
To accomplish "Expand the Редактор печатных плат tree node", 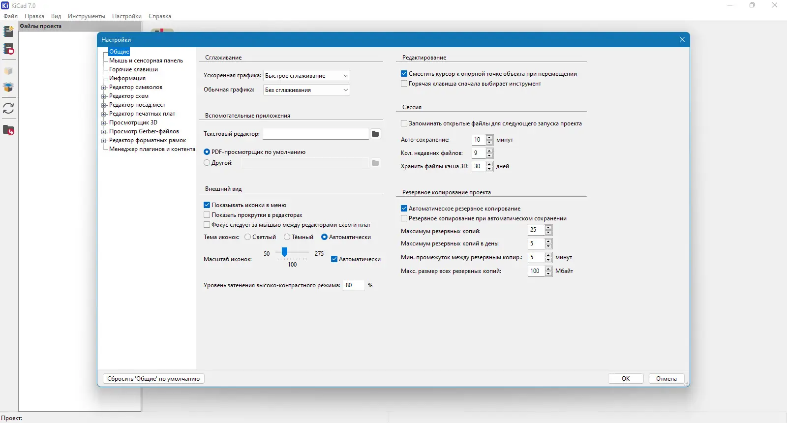I will point(104,114).
